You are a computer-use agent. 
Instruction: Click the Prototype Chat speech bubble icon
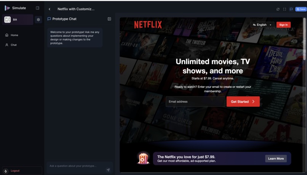pyautogui.click(x=49, y=19)
